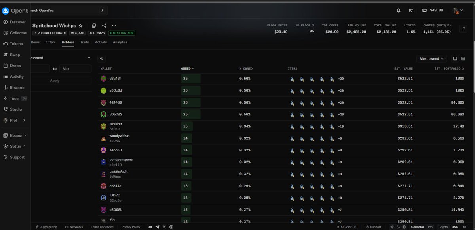Share the Spritehood Wishps collection
This screenshot has width=475, height=230.
(x=104, y=25)
